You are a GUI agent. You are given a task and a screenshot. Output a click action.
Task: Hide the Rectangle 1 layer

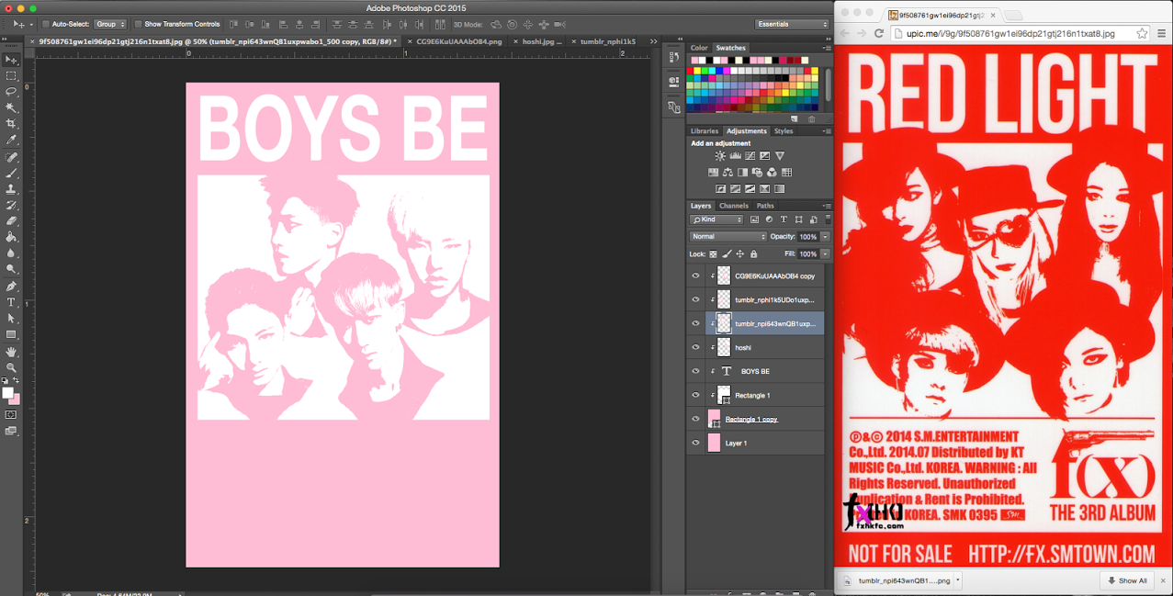click(695, 395)
